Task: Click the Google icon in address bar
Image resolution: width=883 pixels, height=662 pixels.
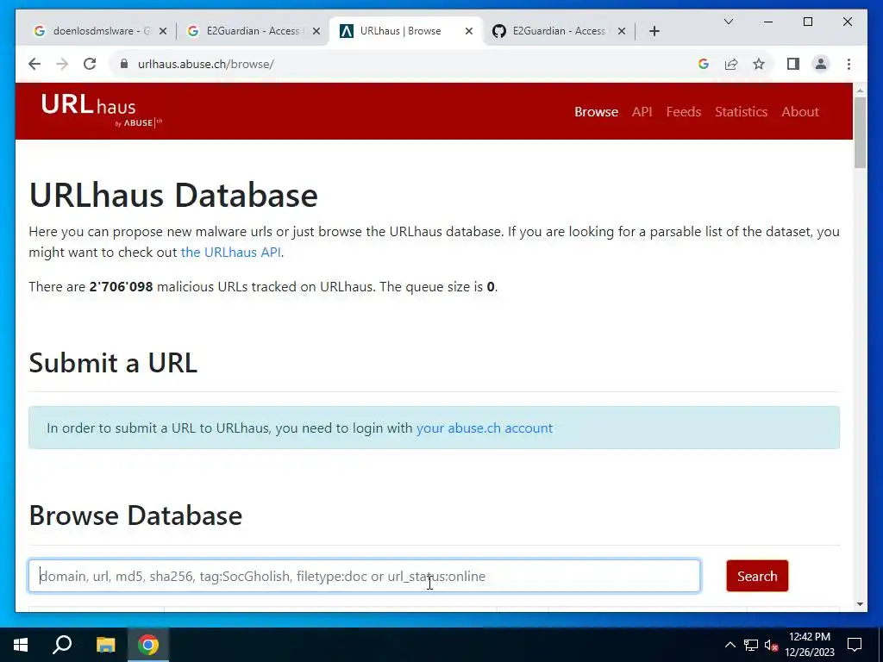Action: point(703,64)
